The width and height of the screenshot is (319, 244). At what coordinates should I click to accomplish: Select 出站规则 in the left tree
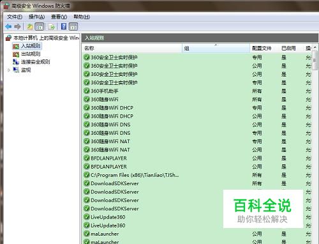(x=31, y=54)
